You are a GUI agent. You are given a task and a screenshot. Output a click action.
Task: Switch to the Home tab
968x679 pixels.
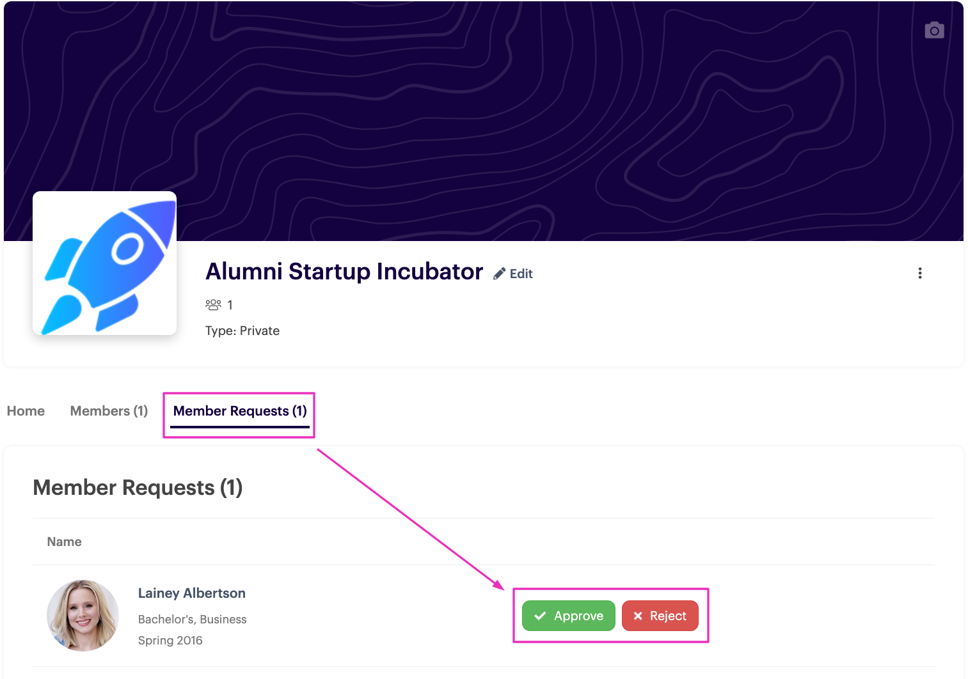tap(26, 411)
